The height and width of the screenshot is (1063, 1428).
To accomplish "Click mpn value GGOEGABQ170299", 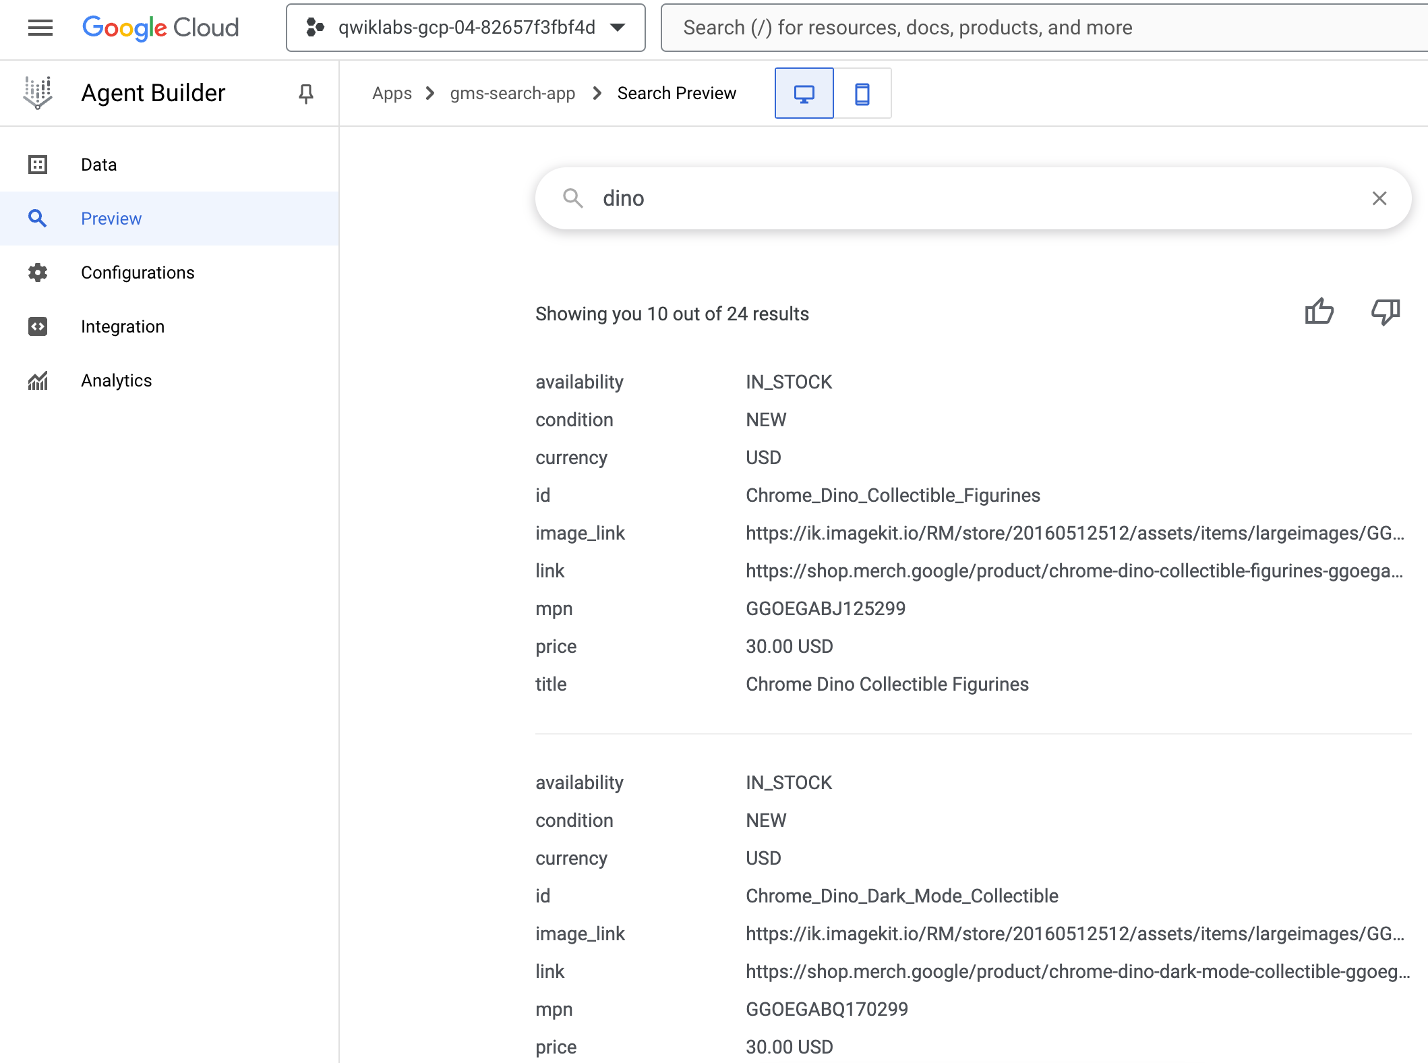I will (x=827, y=1009).
